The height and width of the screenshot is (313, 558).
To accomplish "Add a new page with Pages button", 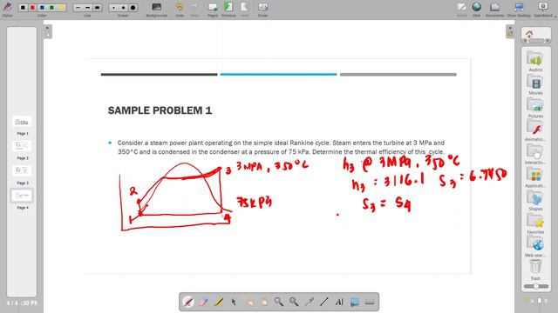I will pos(213,10).
